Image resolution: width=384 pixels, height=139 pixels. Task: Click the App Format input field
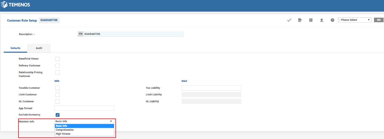pos(84,108)
